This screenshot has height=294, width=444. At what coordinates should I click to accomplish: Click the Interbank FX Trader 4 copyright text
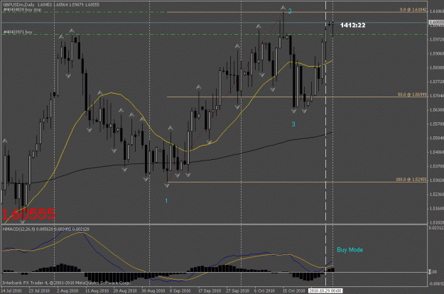tap(67, 283)
